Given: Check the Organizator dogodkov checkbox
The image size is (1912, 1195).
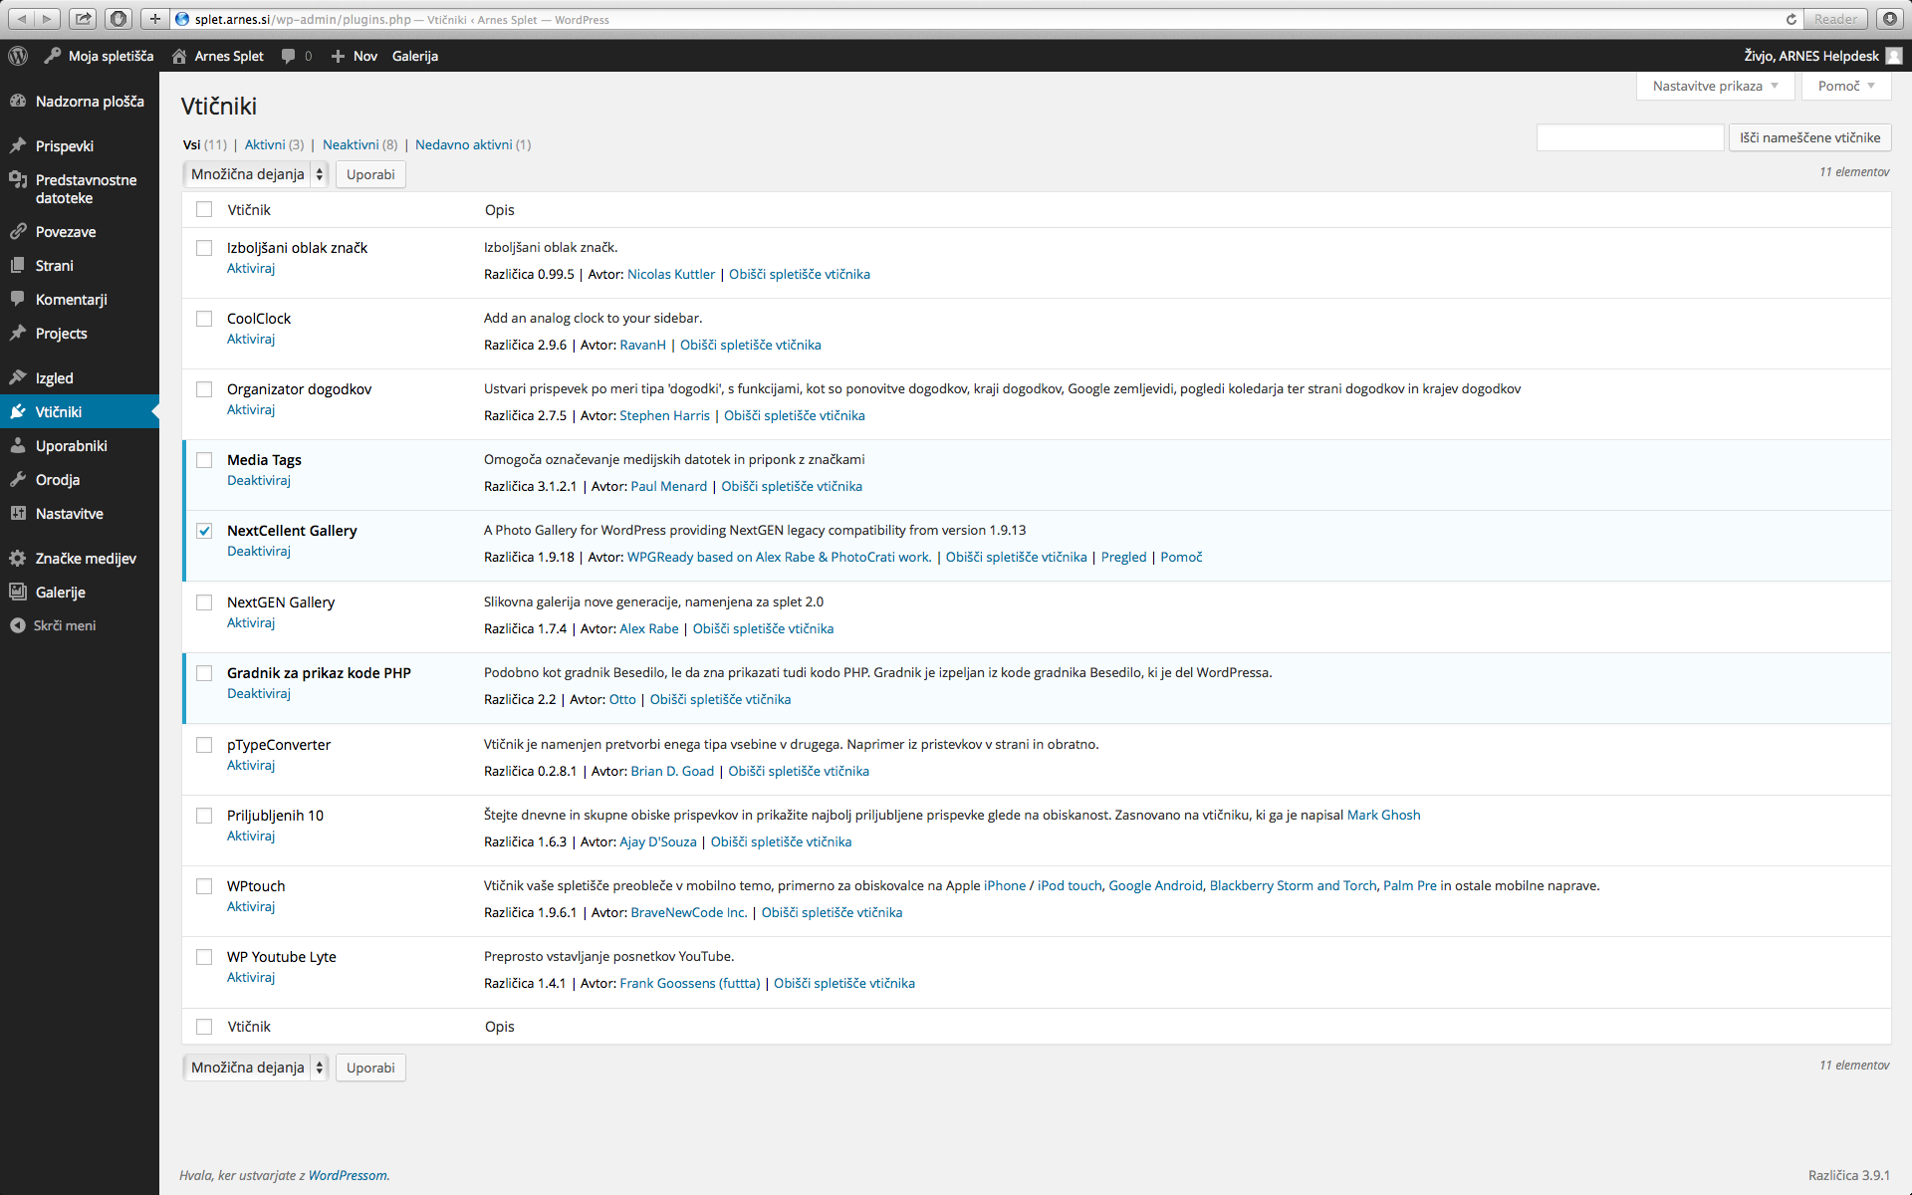Looking at the screenshot, I should pos(204,389).
